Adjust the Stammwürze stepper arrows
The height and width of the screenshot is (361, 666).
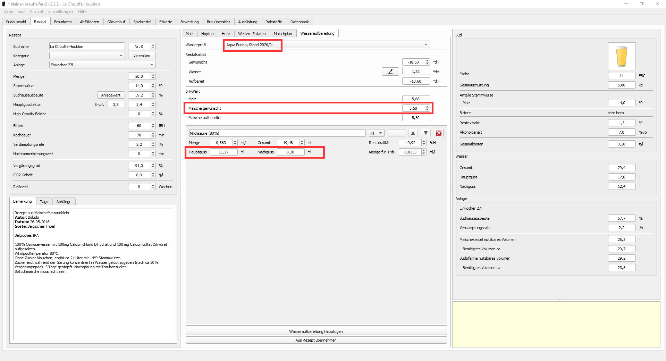click(x=153, y=86)
